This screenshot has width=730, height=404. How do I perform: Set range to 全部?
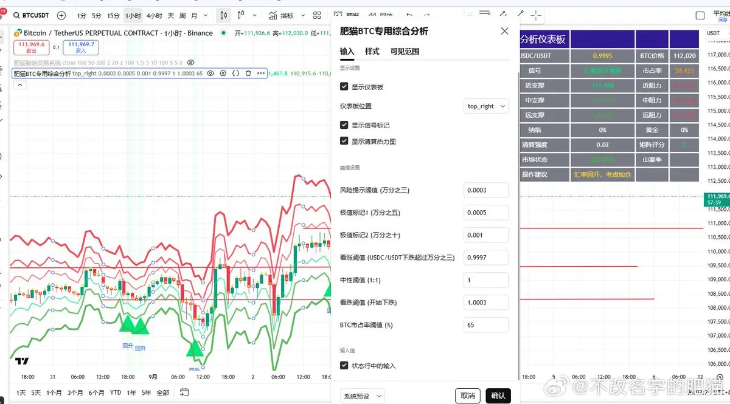tap(163, 392)
